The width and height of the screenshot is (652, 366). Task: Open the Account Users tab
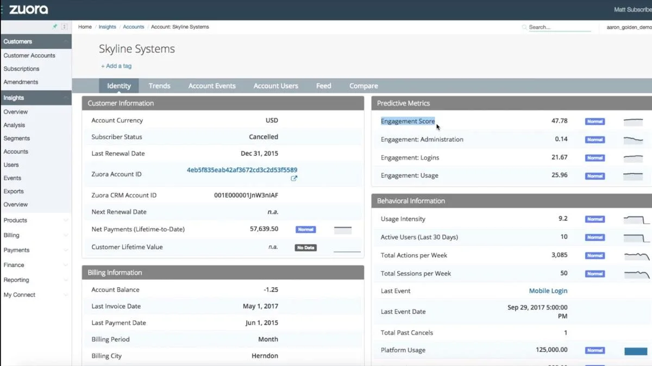click(x=275, y=86)
